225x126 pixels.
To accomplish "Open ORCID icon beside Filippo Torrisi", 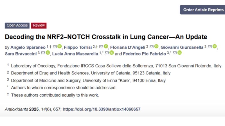I will pos(106,46).
